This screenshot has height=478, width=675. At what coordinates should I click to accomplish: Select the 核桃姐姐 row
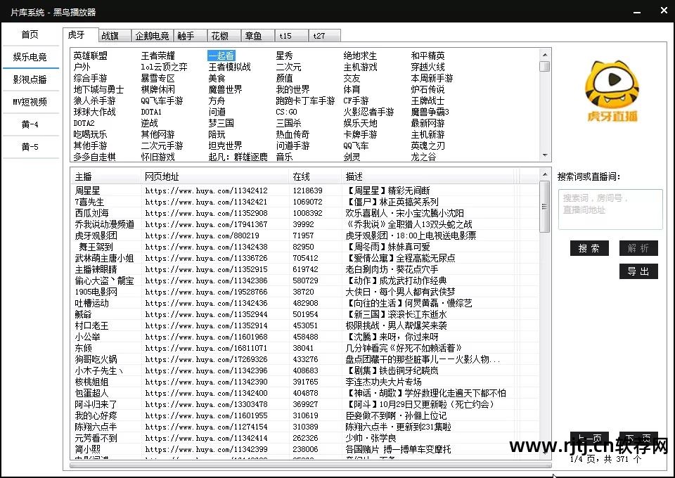pyautogui.click(x=305, y=382)
